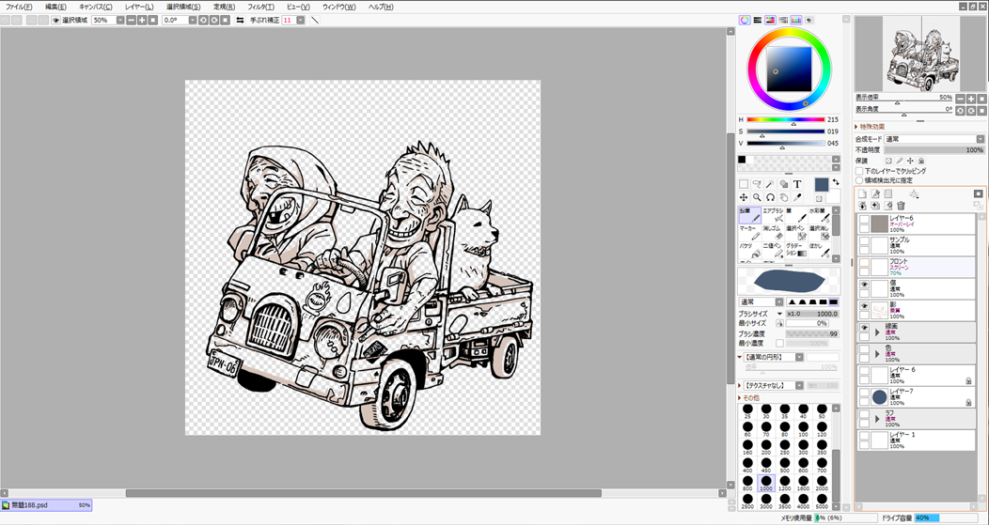Select the 消しゴム (eraser) brush

pyautogui.click(x=773, y=232)
